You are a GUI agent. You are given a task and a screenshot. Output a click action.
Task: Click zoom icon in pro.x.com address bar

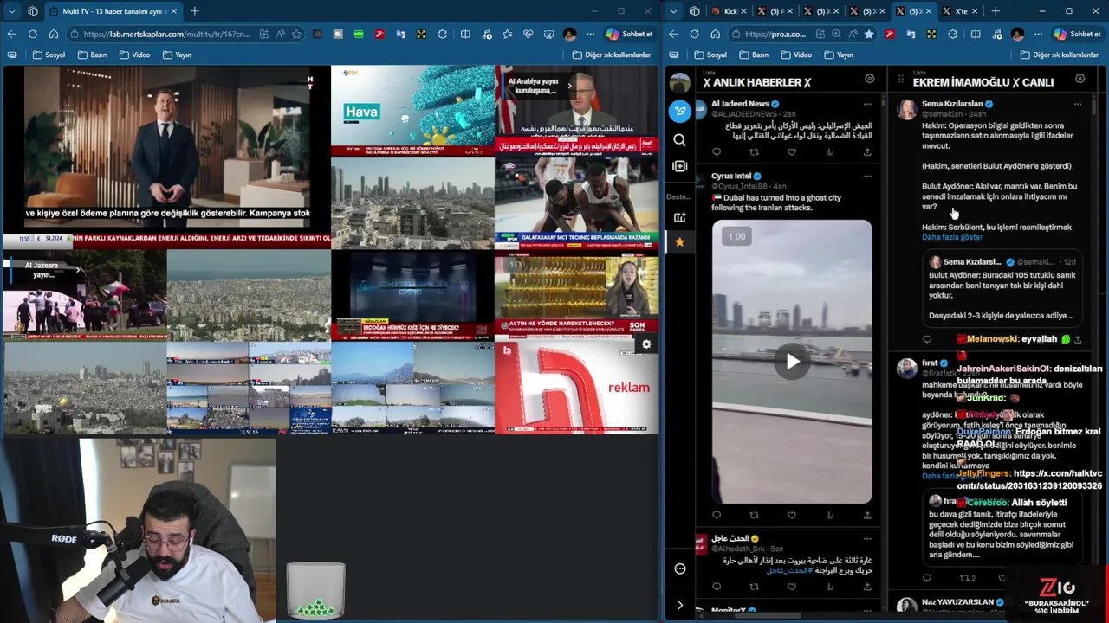point(836,34)
